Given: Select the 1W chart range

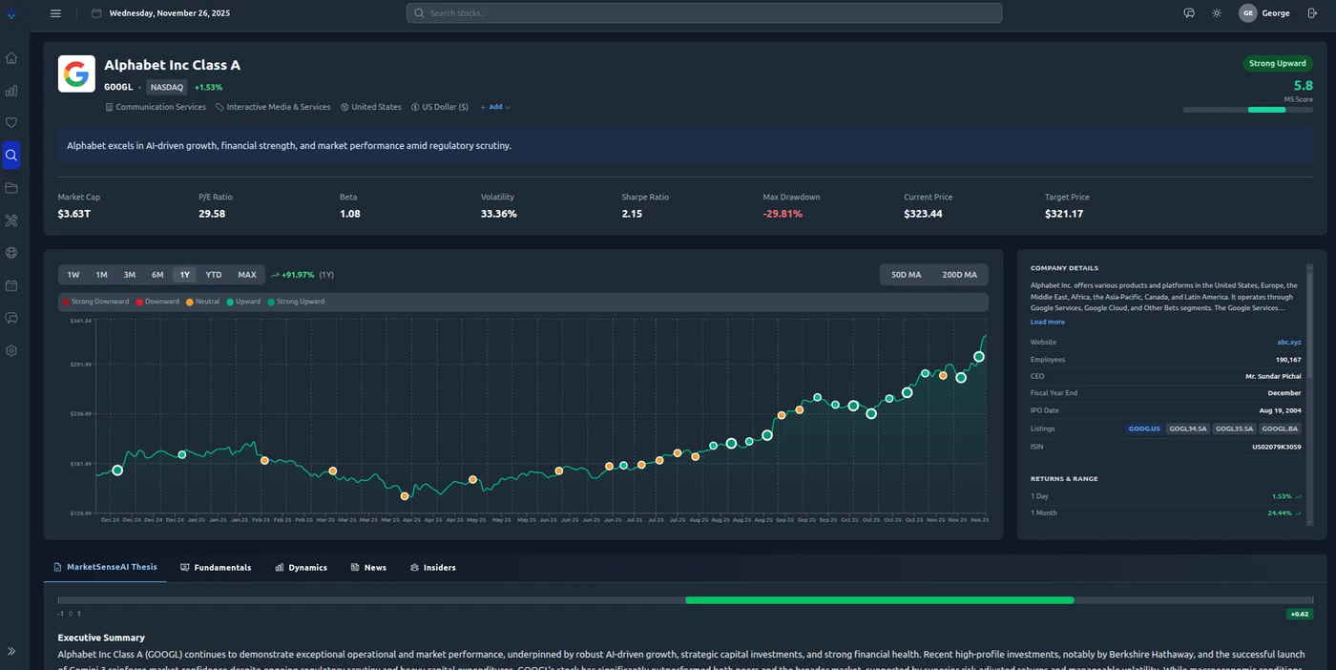Looking at the screenshot, I should point(73,275).
